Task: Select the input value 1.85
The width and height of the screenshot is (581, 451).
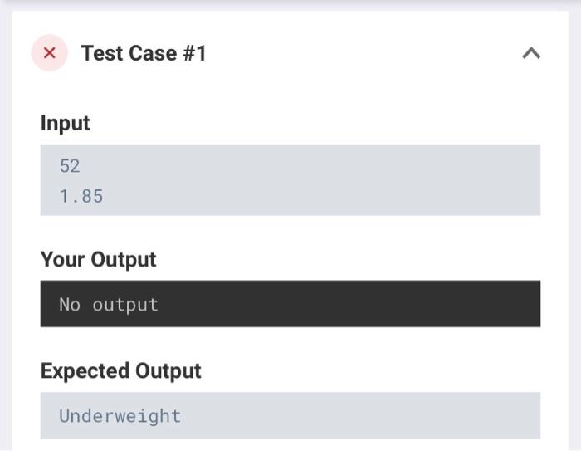Action: pyautogui.click(x=81, y=196)
